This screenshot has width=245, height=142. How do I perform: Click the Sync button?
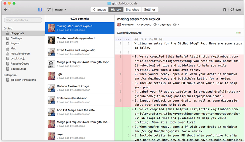click(x=236, y=10)
